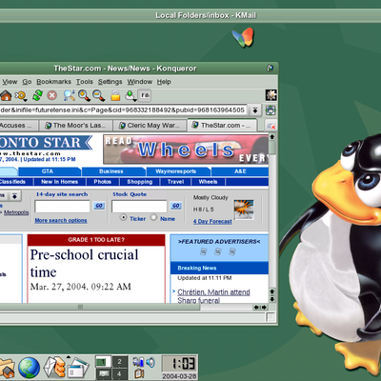Click the monitor tray icon beside the speaker
This screenshot has height=381, width=381.
pos(138,362)
